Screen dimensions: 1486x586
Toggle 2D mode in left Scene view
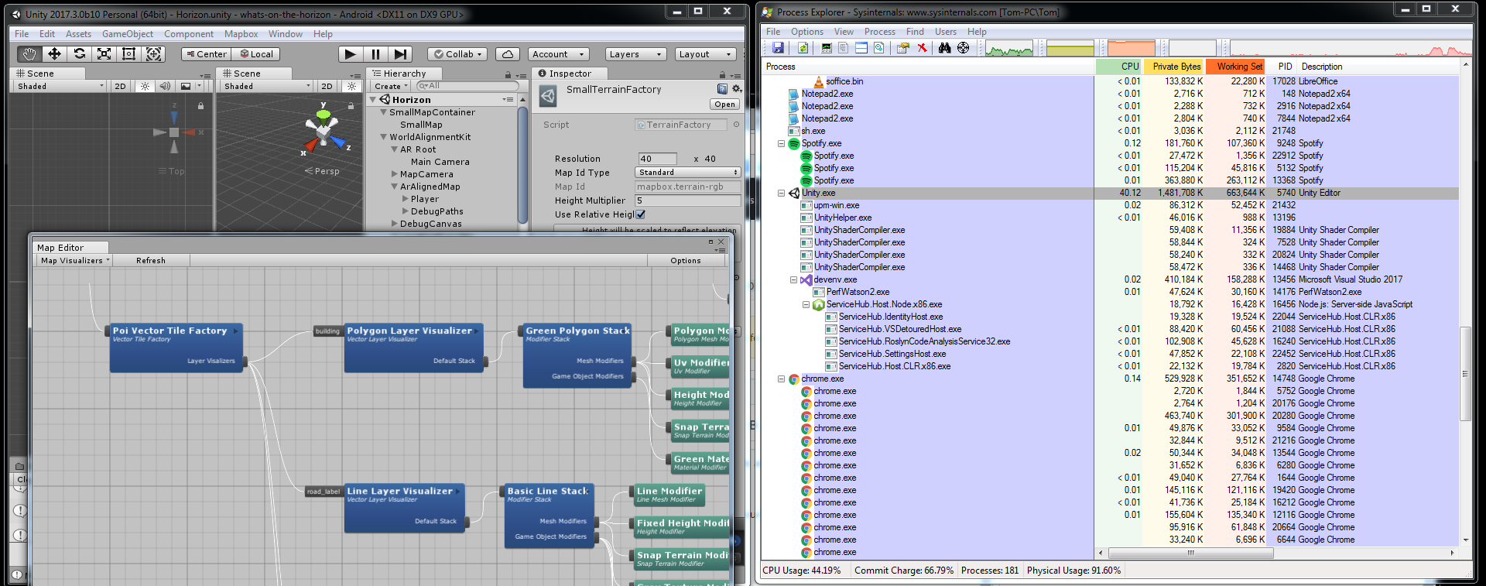pos(120,86)
